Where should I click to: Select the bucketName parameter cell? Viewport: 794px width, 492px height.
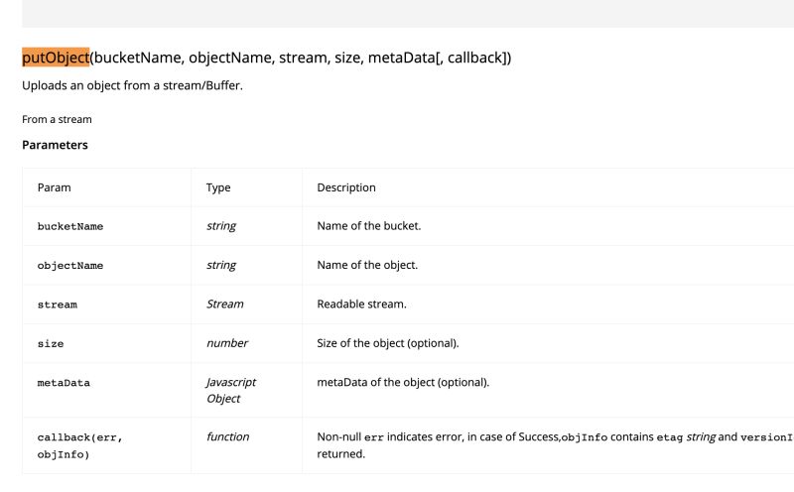coord(70,226)
